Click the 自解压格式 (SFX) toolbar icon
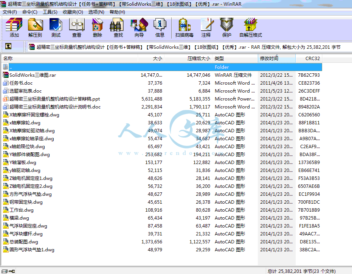The height and width of the screenshot is (274, 352). tap(251, 25)
